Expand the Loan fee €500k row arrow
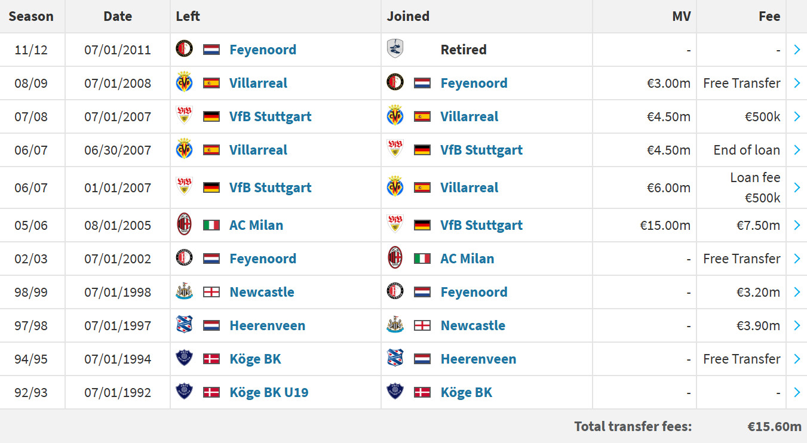The height and width of the screenshot is (443, 807). coord(797,187)
